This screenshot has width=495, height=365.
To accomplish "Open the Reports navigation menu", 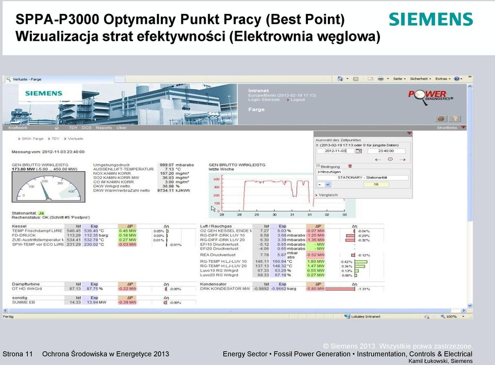I will tap(104, 128).
